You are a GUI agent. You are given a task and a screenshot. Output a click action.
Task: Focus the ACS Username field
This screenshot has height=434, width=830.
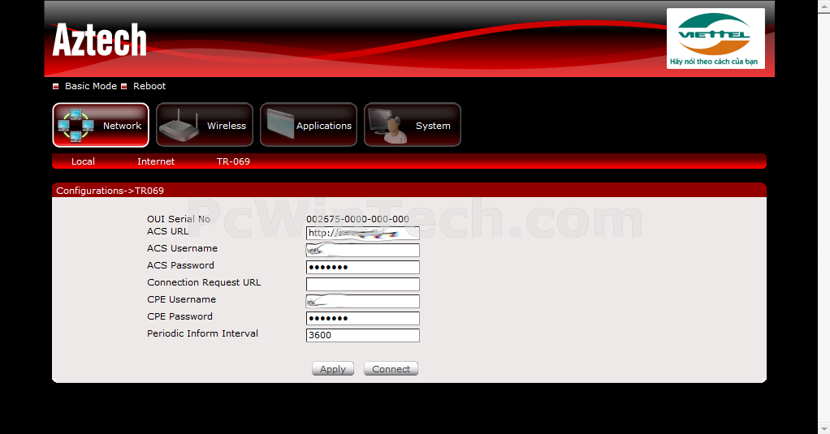coord(362,250)
